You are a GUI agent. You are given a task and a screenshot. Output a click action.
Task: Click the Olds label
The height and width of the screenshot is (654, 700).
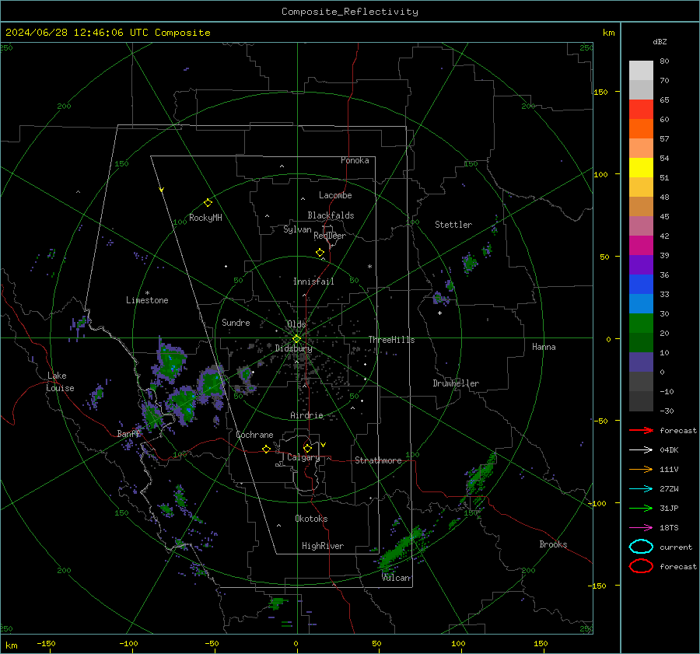[296, 324]
